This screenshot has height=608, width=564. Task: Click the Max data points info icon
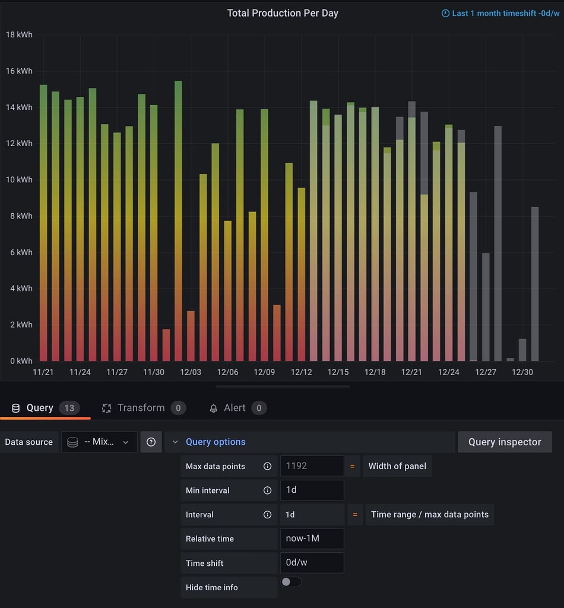click(267, 466)
